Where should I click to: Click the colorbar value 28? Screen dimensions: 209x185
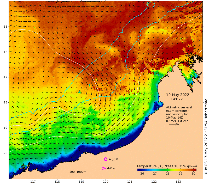click(x=168, y=174)
